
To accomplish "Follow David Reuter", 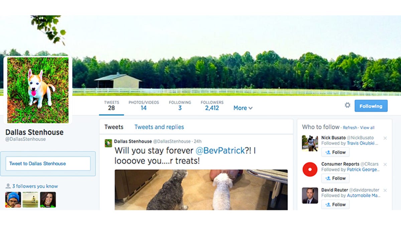I will (x=336, y=204).
